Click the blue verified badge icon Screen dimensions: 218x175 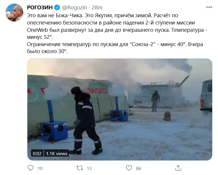click(57, 8)
